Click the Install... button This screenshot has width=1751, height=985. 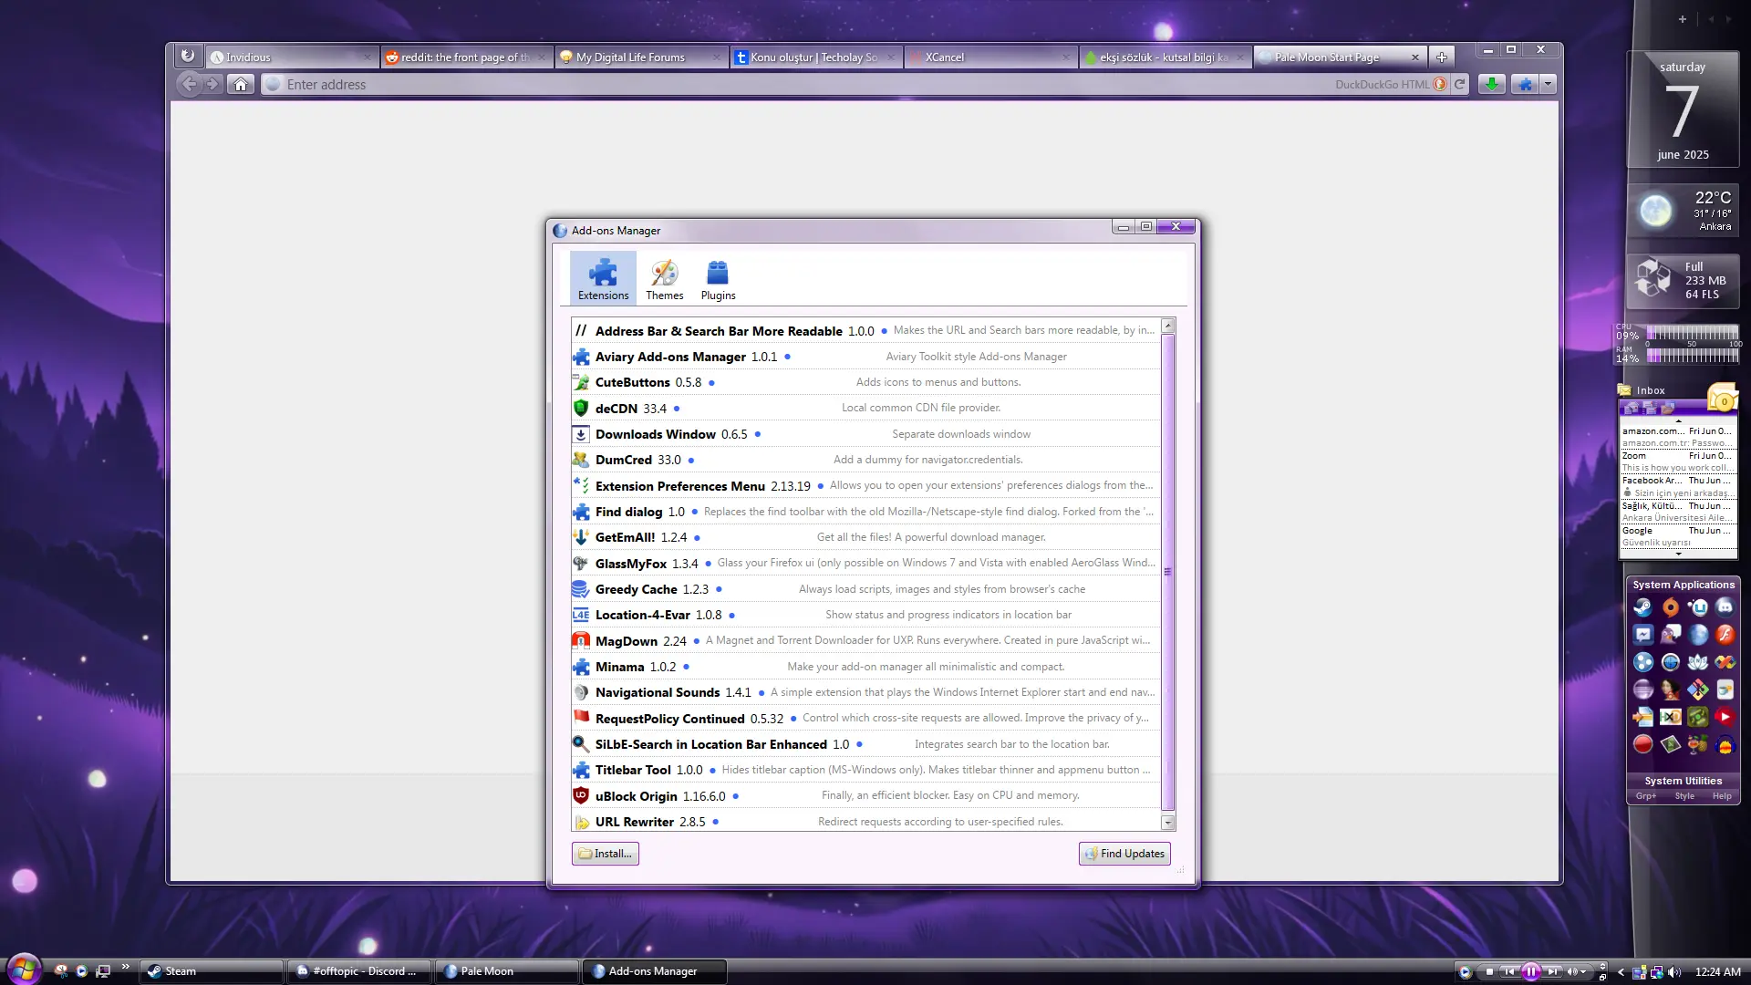(x=605, y=854)
